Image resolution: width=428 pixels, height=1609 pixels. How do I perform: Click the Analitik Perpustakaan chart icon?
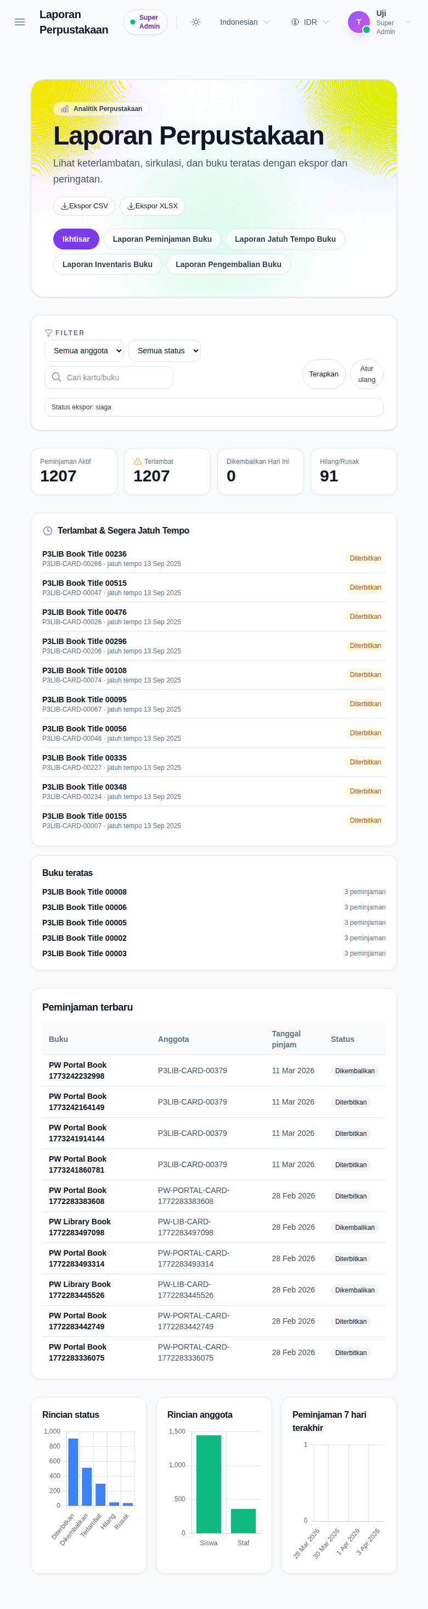pyautogui.click(x=65, y=109)
